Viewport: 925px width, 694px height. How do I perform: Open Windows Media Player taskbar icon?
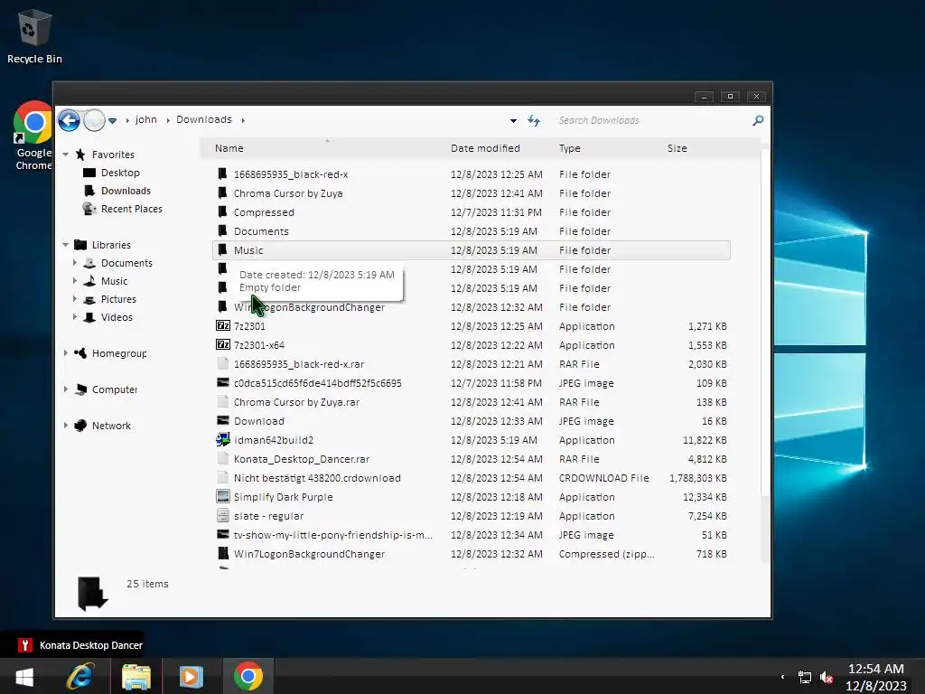pos(191,676)
